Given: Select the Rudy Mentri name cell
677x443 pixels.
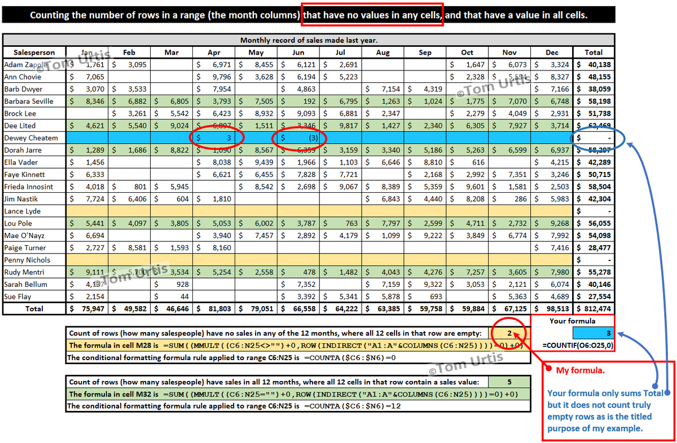Looking at the screenshot, I should [34, 272].
